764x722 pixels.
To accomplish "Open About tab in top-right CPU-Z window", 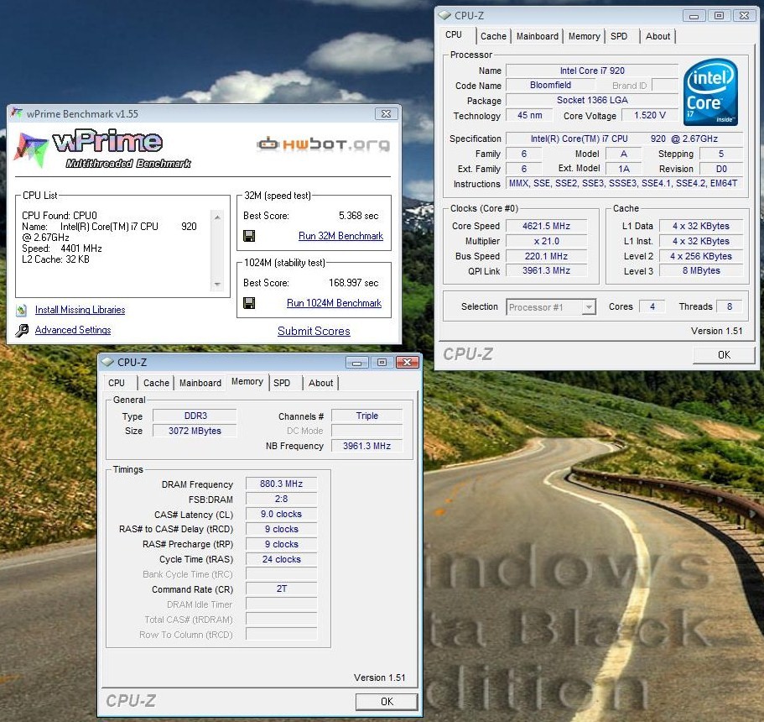I will [x=657, y=36].
